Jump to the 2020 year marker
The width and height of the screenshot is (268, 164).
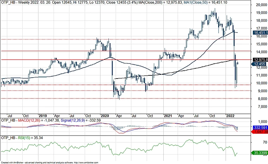(104, 115)
